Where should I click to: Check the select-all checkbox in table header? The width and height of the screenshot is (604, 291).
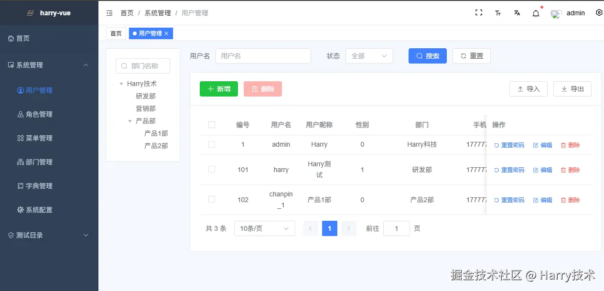click(x=212, y=124)
